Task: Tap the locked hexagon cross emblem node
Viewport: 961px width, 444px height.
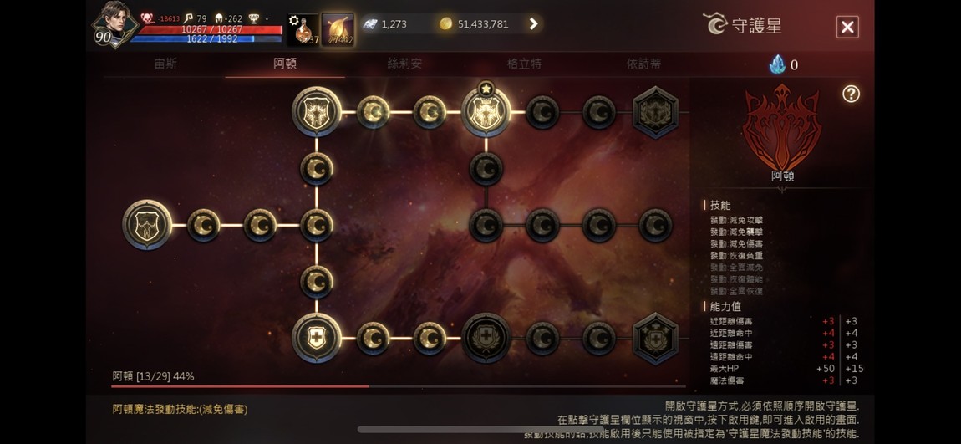Action: pyautogui.click(x=655, y=338)
